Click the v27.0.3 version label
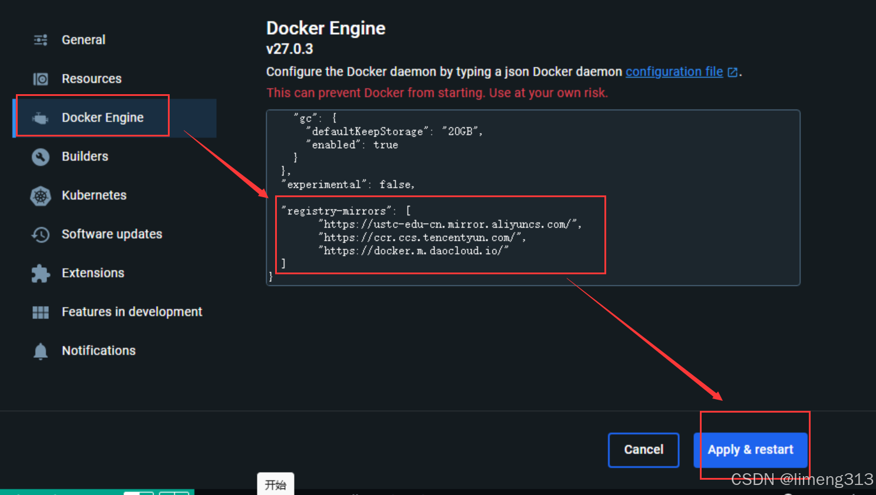The height and width of the screenshot is (495, 876). point(290,49)
